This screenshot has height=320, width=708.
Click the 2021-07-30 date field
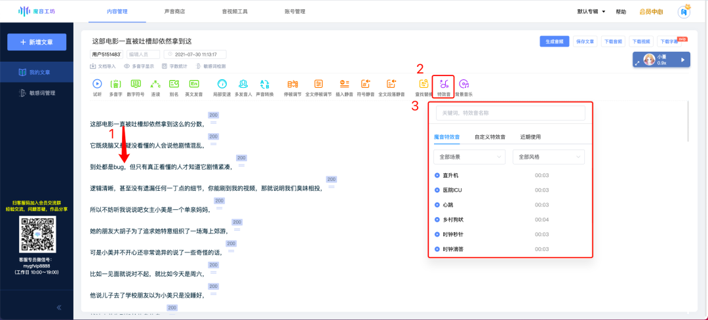[195, 54]
